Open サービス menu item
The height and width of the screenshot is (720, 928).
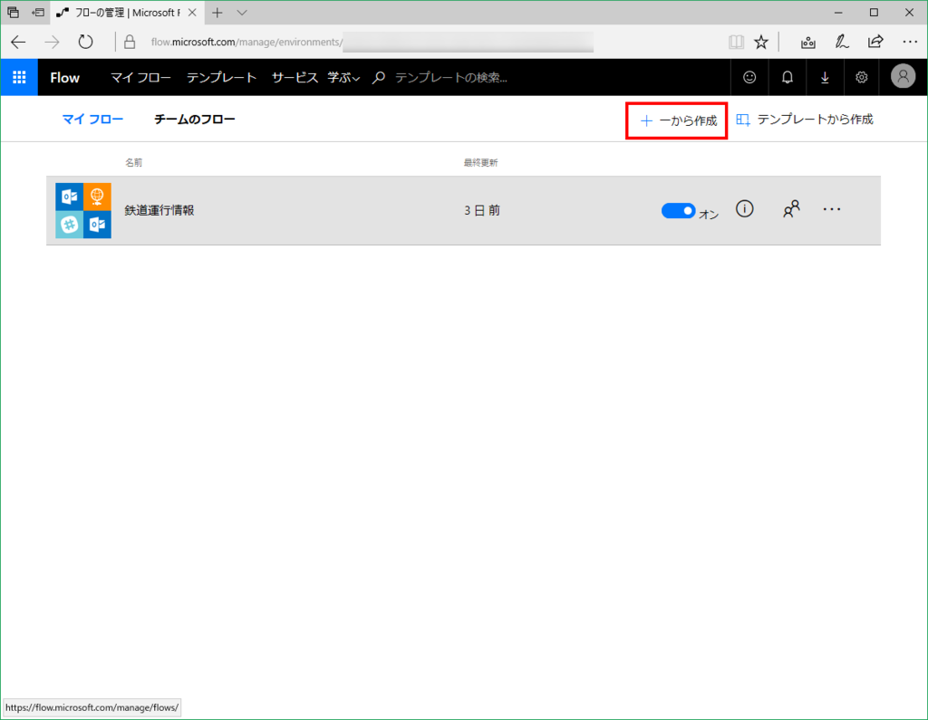click(295, 78)
